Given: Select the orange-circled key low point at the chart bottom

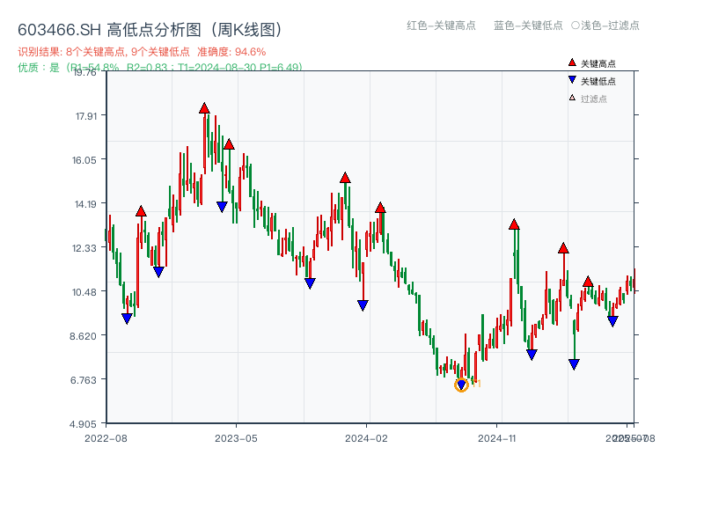Looking at the screenshot, I should point(461,383).
